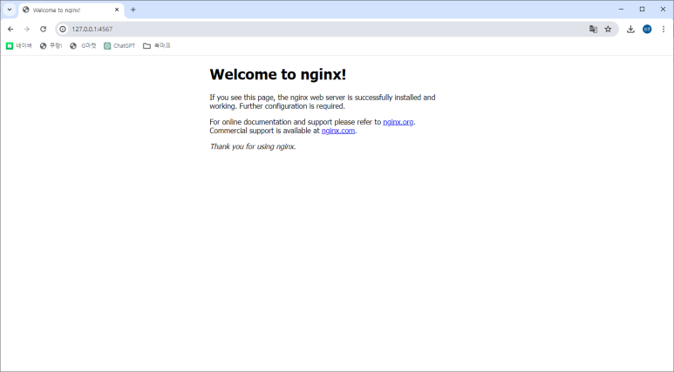Click the Welcome to nginx! heading
674x372 pixels.
pyautogui.click(x=277, y=74)
